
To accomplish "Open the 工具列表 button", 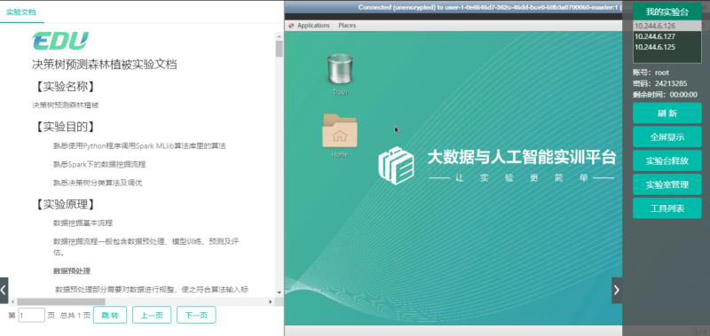I will 667,208.
